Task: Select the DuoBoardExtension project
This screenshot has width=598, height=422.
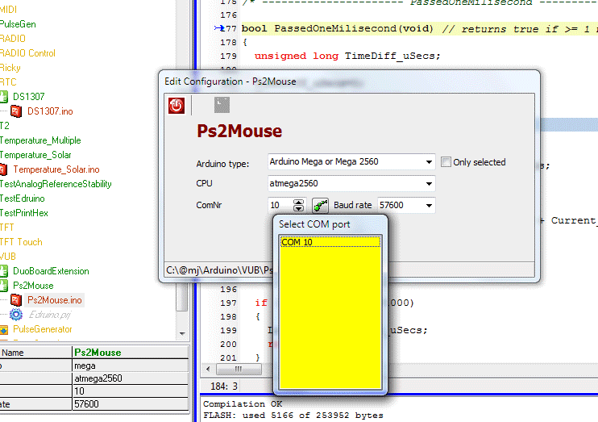Action: (51, 271)
